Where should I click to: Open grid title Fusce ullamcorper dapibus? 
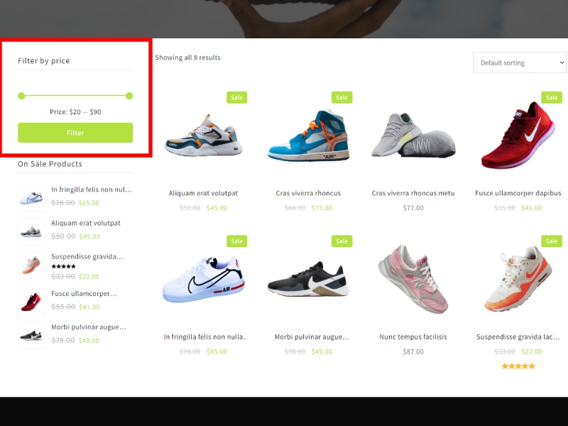click(518, 193)
